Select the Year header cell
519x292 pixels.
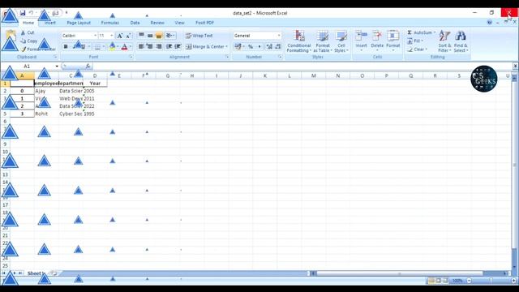coord(95,83)
